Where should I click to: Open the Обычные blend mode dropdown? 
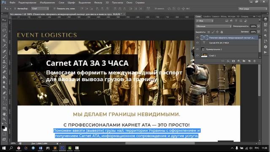(213, 26)
